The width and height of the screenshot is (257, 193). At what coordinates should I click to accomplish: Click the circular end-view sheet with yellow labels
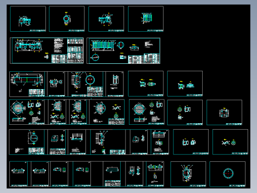(x=67, y=19)
